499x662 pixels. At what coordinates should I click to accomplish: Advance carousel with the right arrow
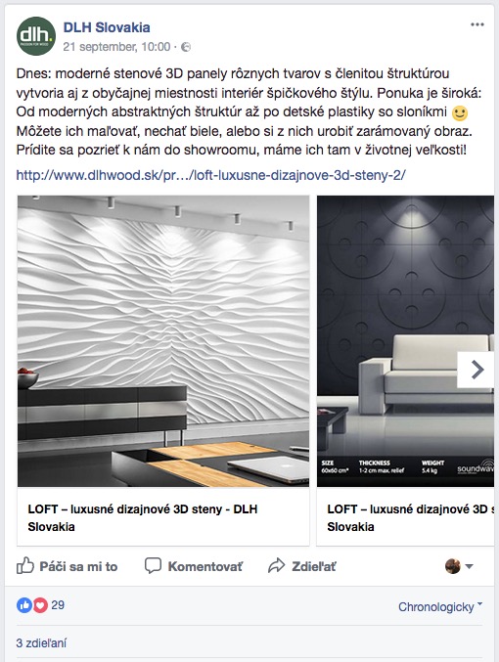[x=476, y=370]
